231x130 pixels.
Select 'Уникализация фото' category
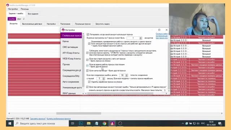point(71,87)
